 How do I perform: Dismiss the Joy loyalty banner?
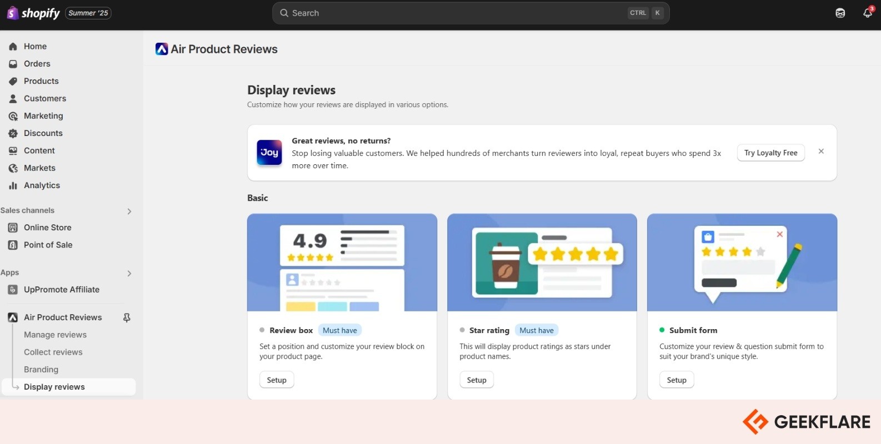(x=821, y=152)
